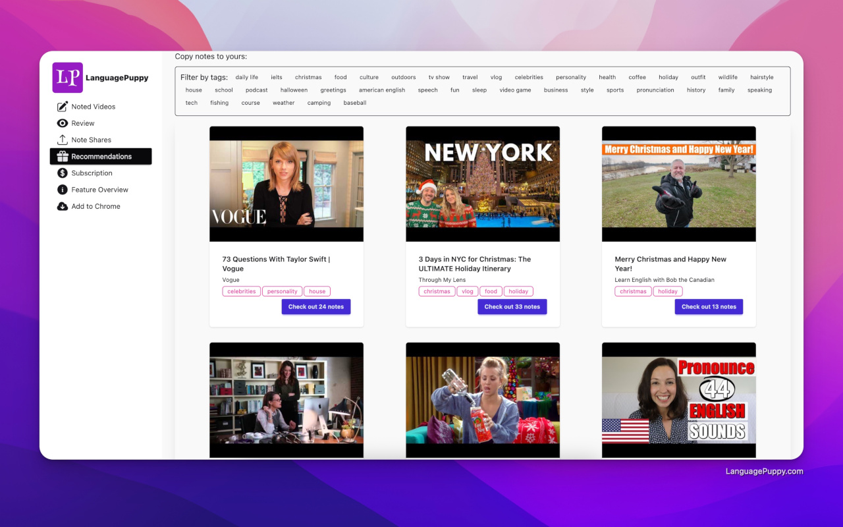Click the Subscription dollar icon
843x527 pixels.
pos(63,173)
